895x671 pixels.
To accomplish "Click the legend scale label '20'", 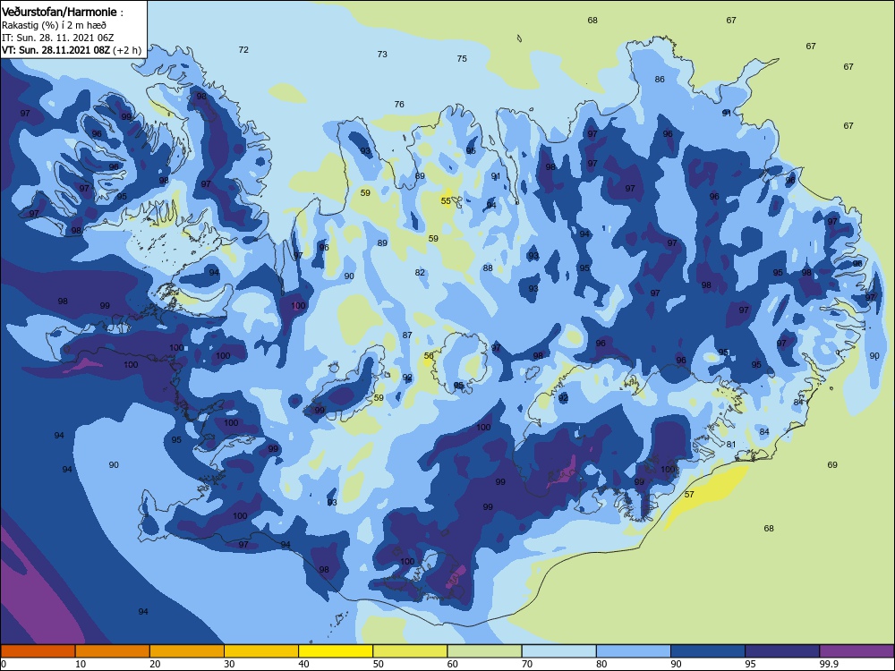I will 155,664.
